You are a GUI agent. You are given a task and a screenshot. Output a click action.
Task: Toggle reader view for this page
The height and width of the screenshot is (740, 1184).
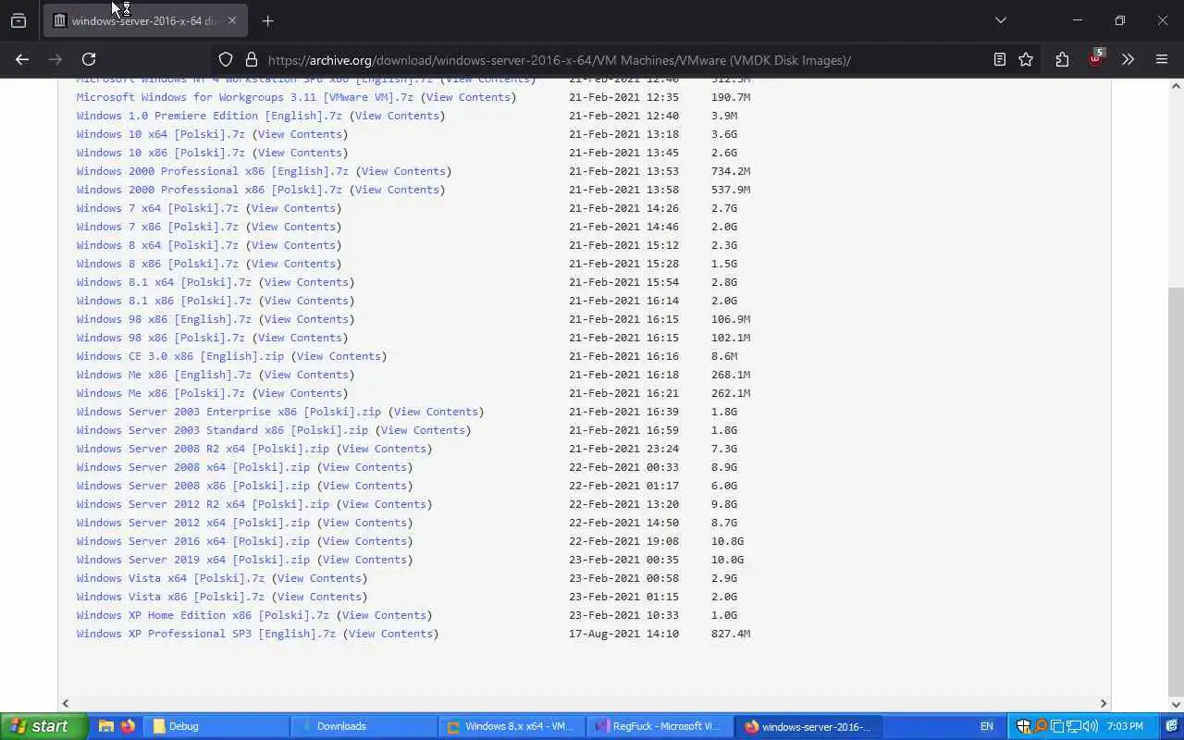pos(1000,60)
